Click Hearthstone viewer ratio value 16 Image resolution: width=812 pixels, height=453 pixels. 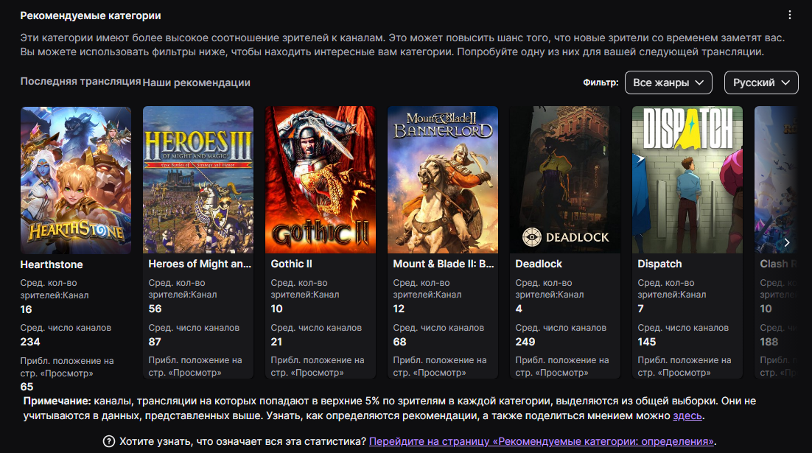[x=26, y=309]
